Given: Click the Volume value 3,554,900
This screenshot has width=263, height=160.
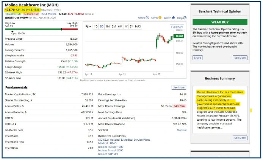Looking at the screenshot, I should pyautogui.click(x=72, y=45).
